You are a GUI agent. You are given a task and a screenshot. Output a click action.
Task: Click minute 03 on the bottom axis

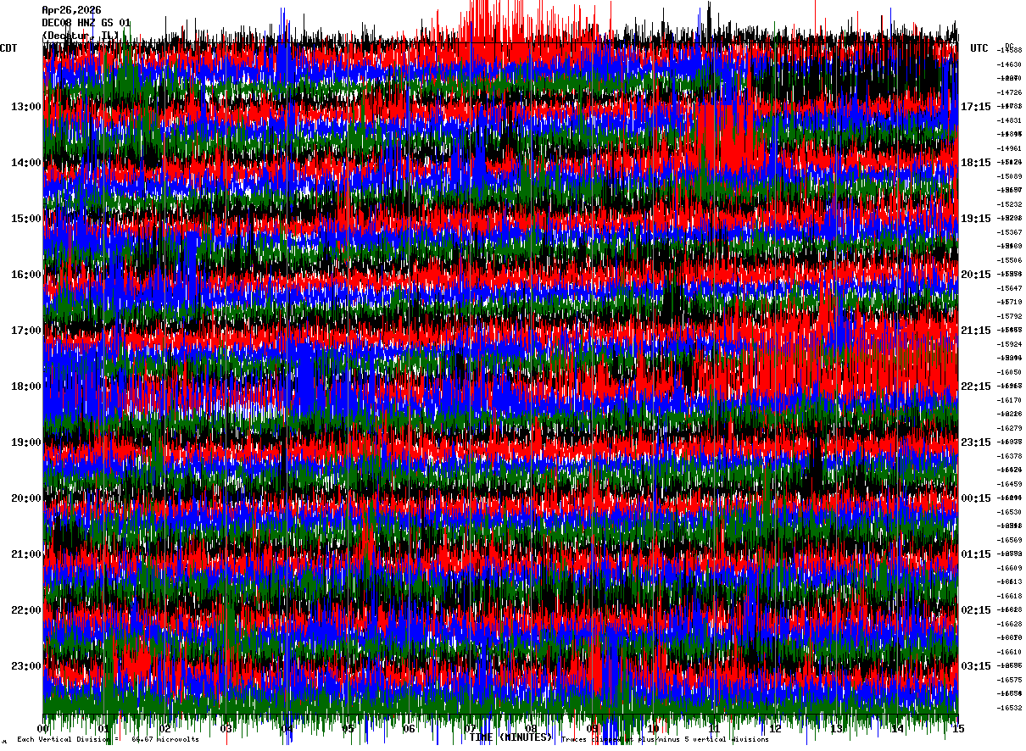point(226,729)
